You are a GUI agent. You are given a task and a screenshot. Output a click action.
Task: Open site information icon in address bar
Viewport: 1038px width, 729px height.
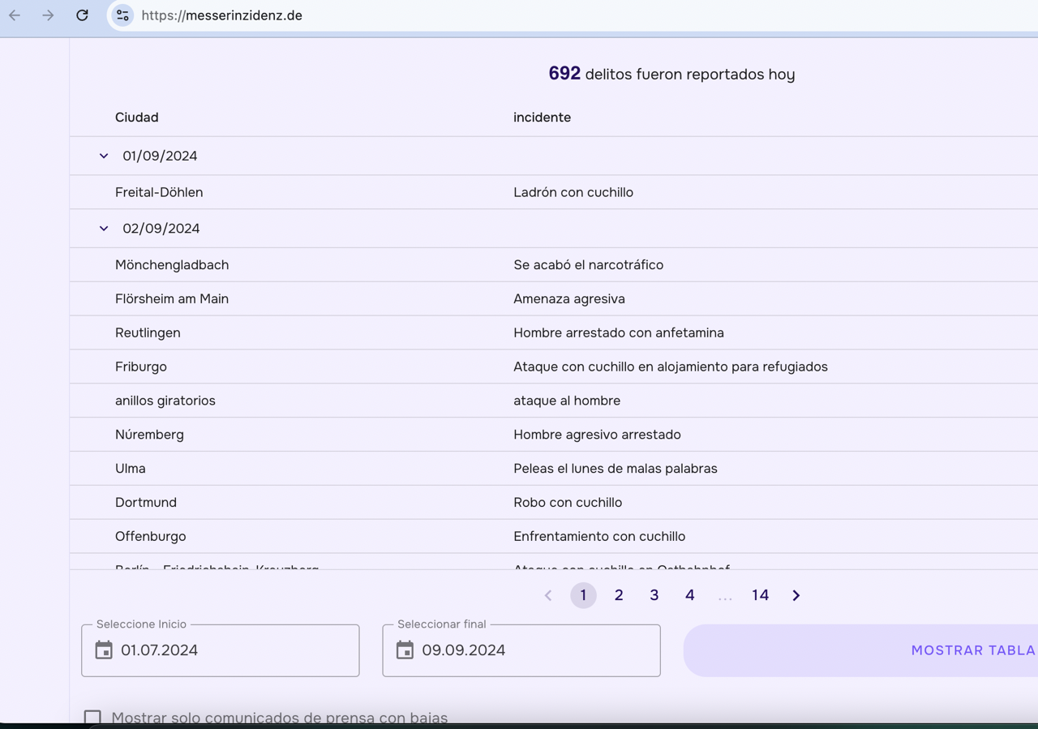click(x=122, y=15)
